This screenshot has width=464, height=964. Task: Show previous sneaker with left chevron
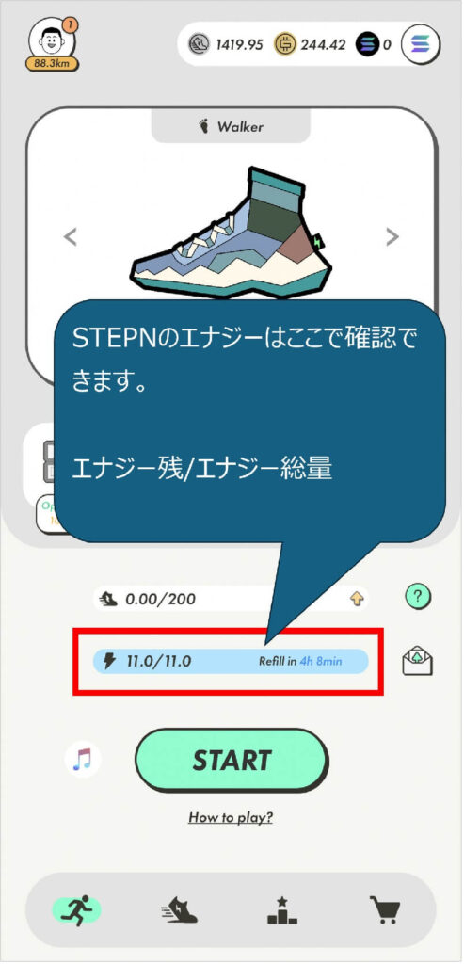click(71, 236)
